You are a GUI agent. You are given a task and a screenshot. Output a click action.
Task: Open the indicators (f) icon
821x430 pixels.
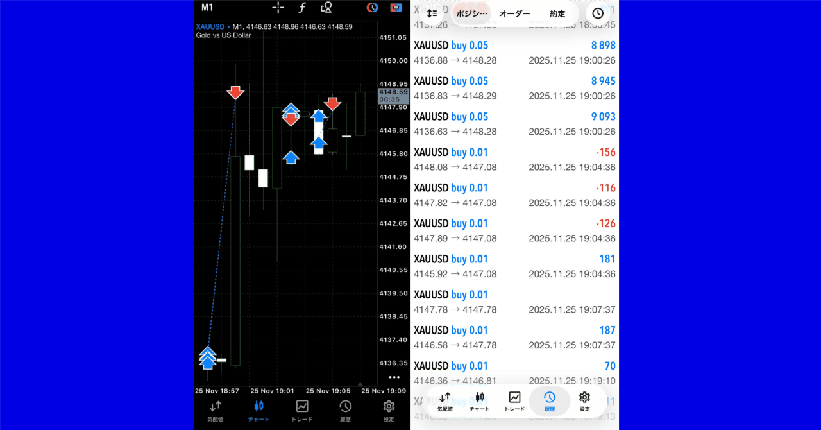(x=303, y=8)
